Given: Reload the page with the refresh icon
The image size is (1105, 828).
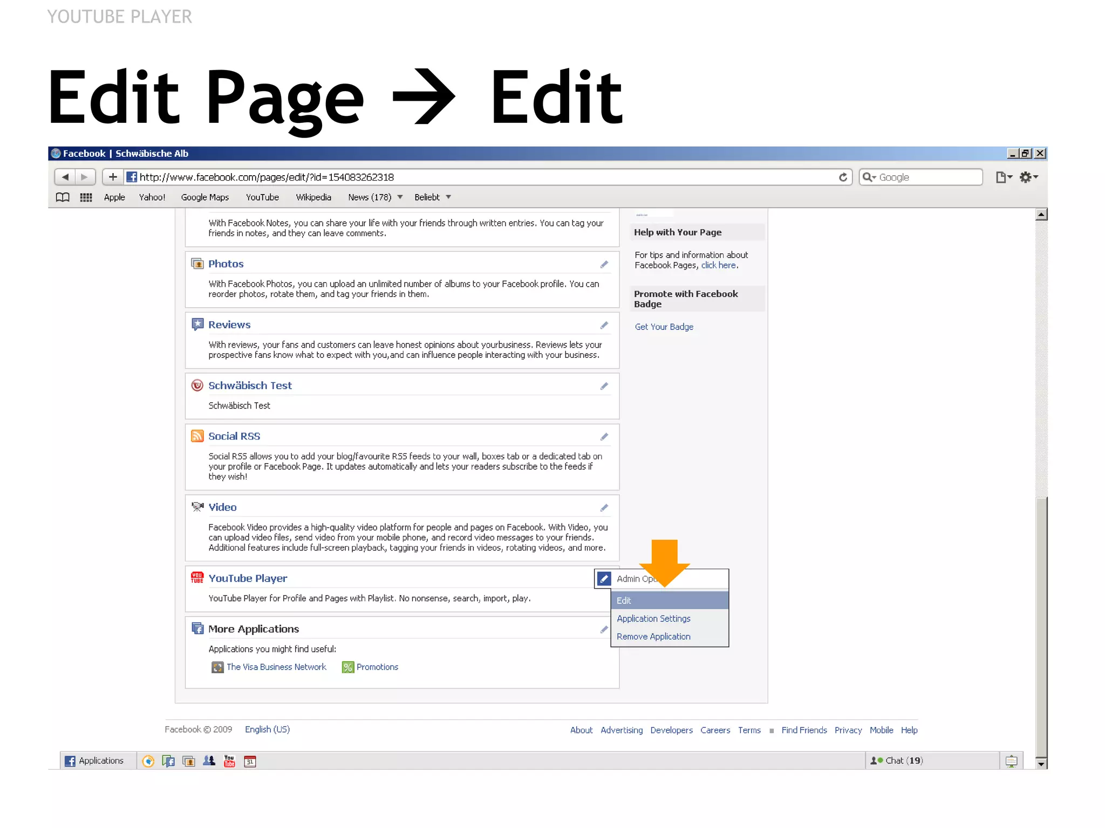Looking at the screenshot, I should pos(843,177).
